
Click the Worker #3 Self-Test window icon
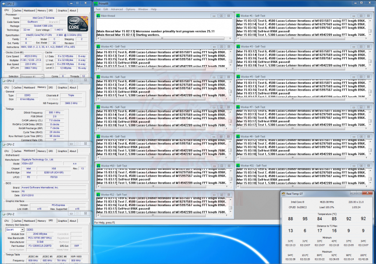click(238, 46)
